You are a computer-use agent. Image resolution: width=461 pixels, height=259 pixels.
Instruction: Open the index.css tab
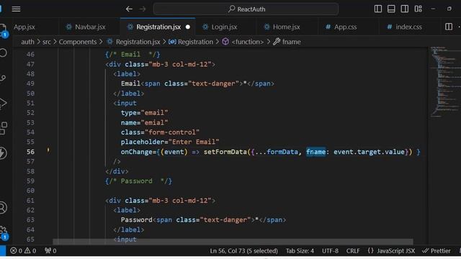coord(408,27)
